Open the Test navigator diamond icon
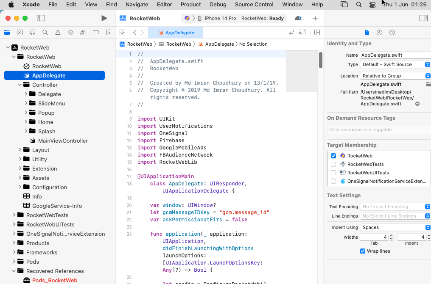431x284 pixels. click(71, 32)
